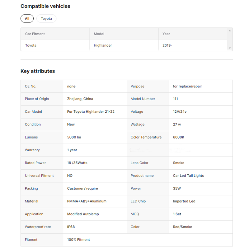Click the Model column header
The width and height of the screenshot is (249, 249).
point(99,34)
